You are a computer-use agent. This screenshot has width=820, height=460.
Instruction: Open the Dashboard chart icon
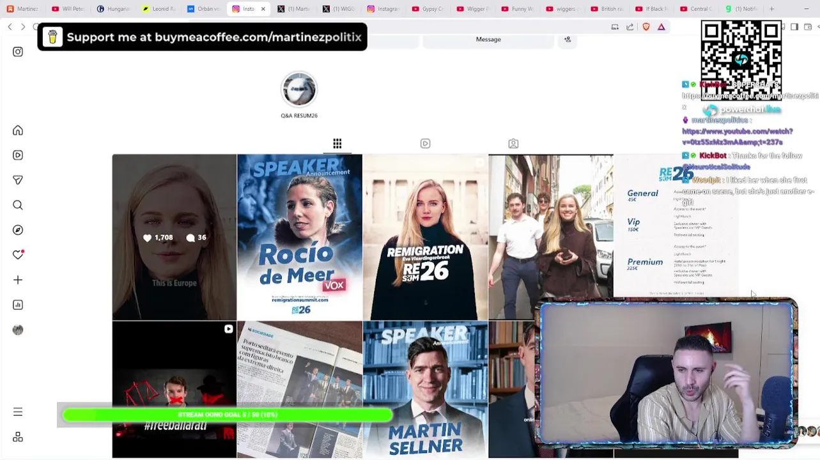coord(18,305)
